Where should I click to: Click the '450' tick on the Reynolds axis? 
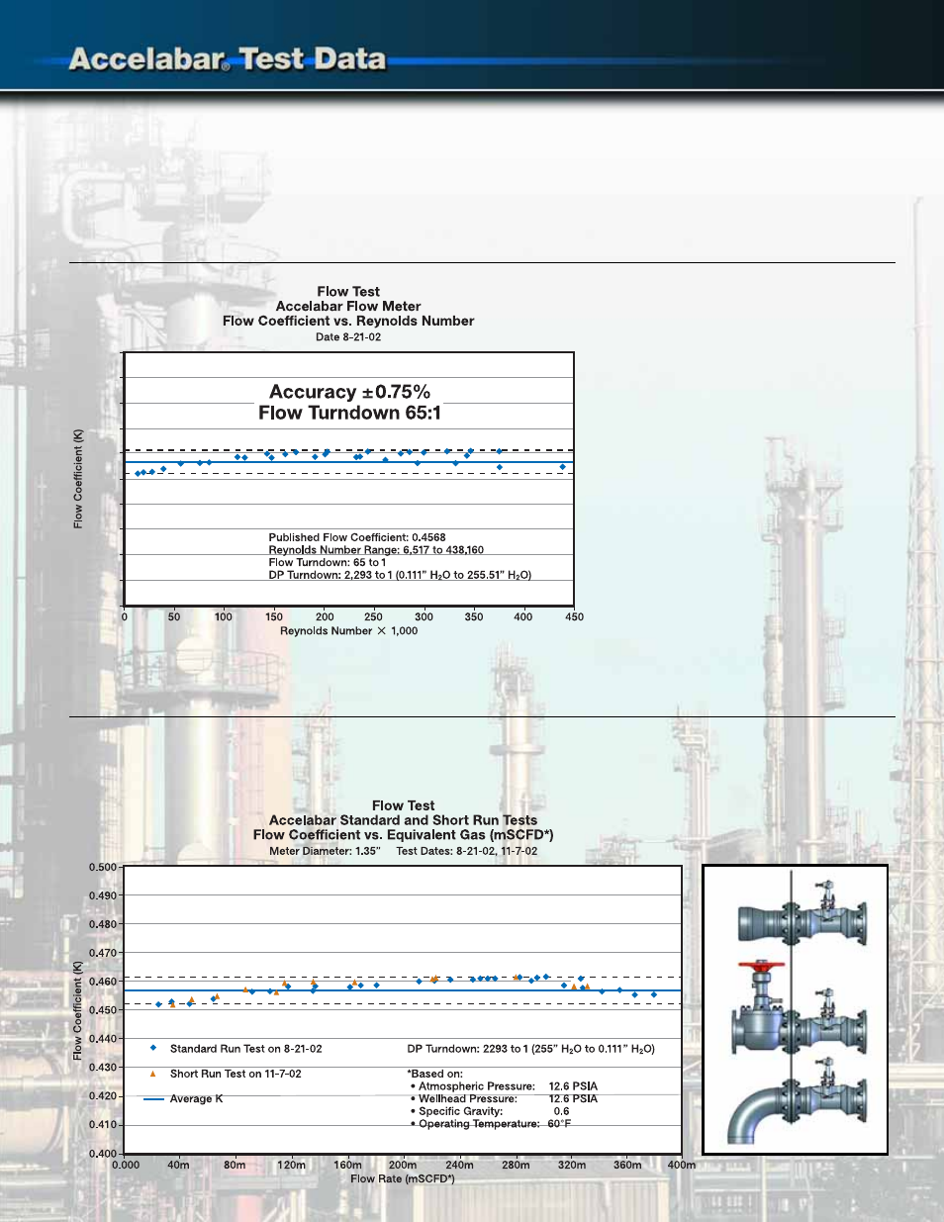coord(574,616)
